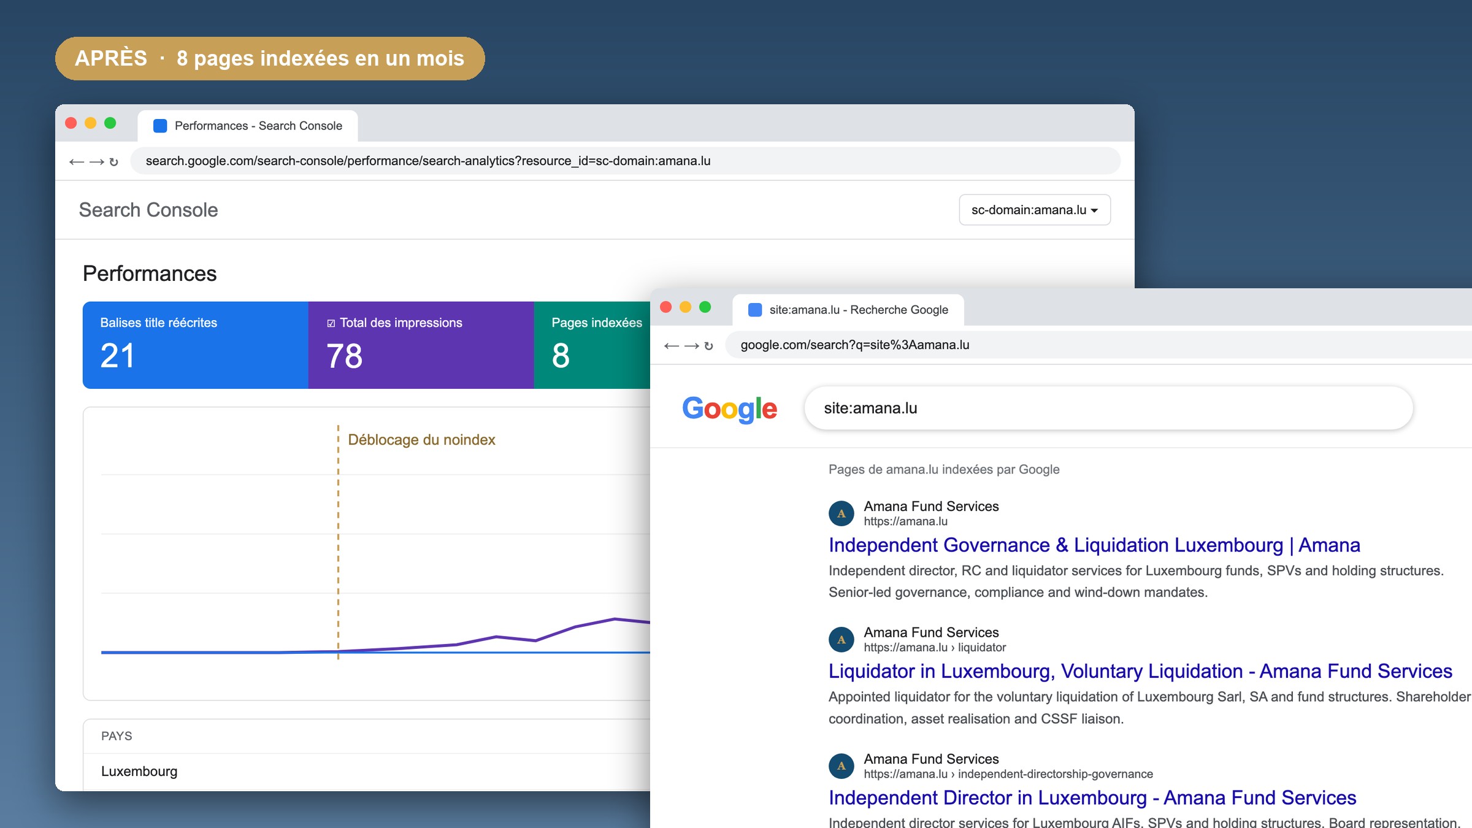Click the site:amana.lu tab favicon
This screenshot has height=828, width=1472.
[x=755, y=310]
